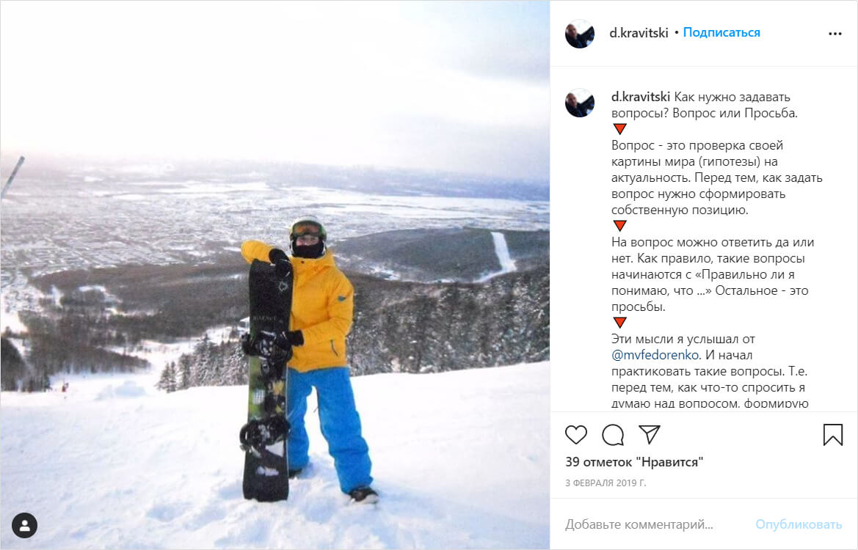Follow via Подписаться link

(721, 33)
